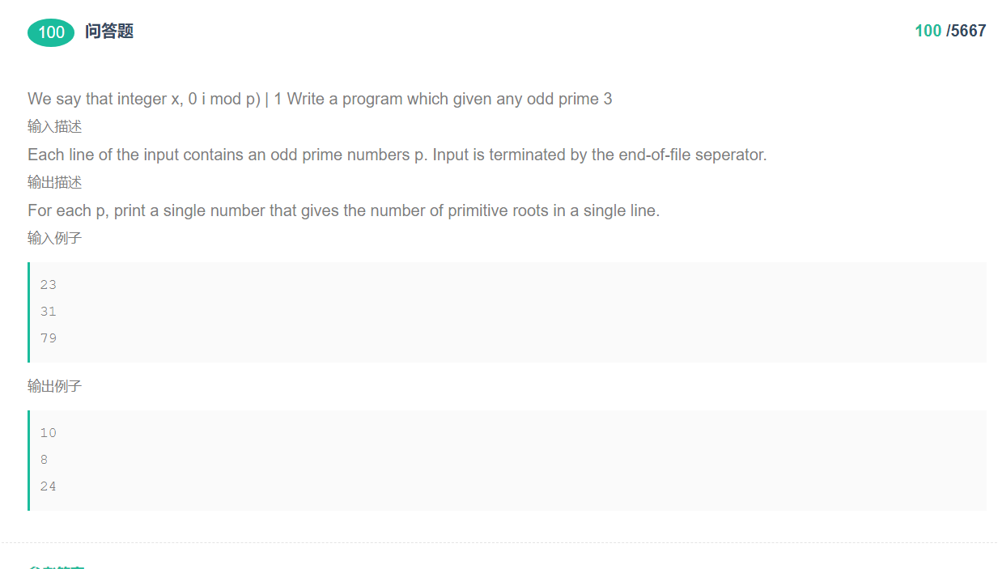Screen dimensions: 998x569
Task: Click the "For each p, print" output description
Action: (343, 210)
